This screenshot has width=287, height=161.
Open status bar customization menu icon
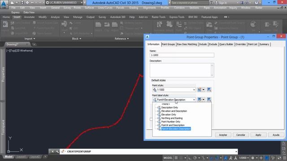[285, 158]
